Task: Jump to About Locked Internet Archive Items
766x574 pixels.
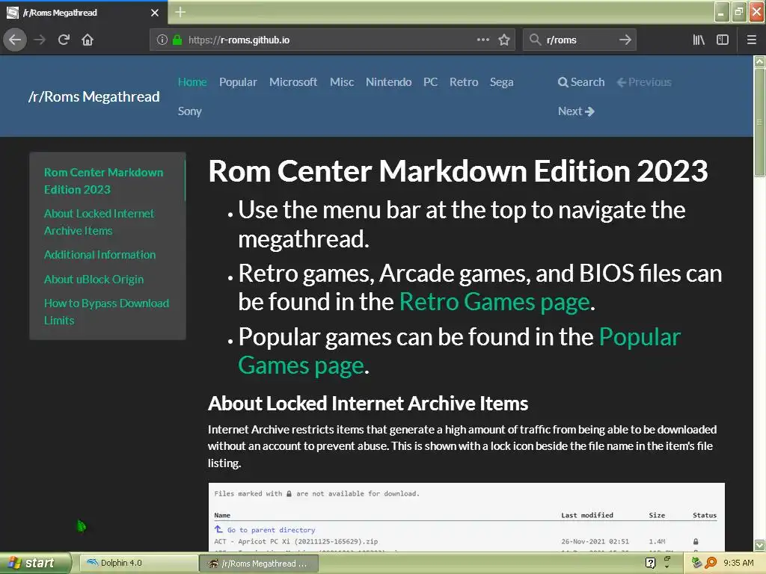Action: coord(99,222)
